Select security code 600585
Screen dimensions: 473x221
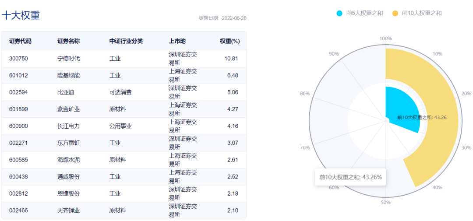pyautogui.click(x=18, y=160)
